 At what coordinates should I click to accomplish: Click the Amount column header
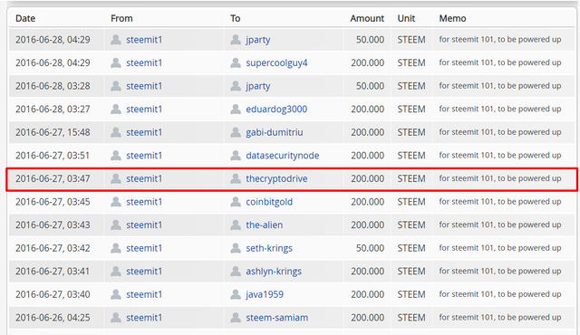(367, 18)
